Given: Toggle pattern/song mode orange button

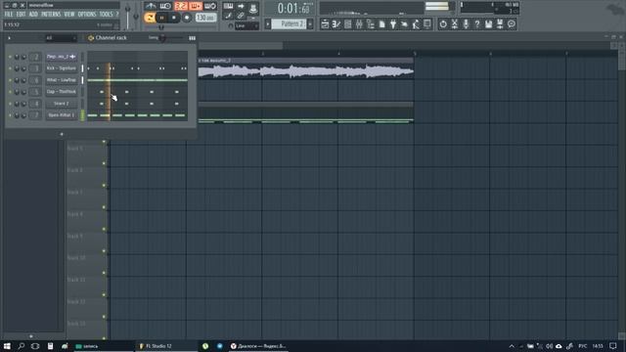Looking at the screenshot, I should (x=150, y=18).
